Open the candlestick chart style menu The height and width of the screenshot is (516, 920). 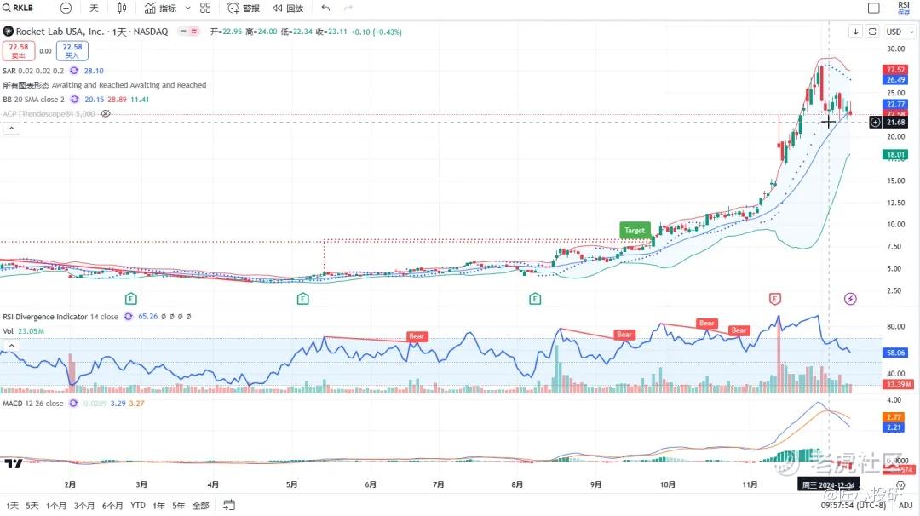122,8
